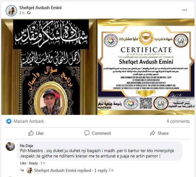The width and height of the screenshot is (196, 177).
Task: Expand 'Shefqet Avdush Emini replied · 1 reply'
Action: pyautogui.click(x=71, y=170)
